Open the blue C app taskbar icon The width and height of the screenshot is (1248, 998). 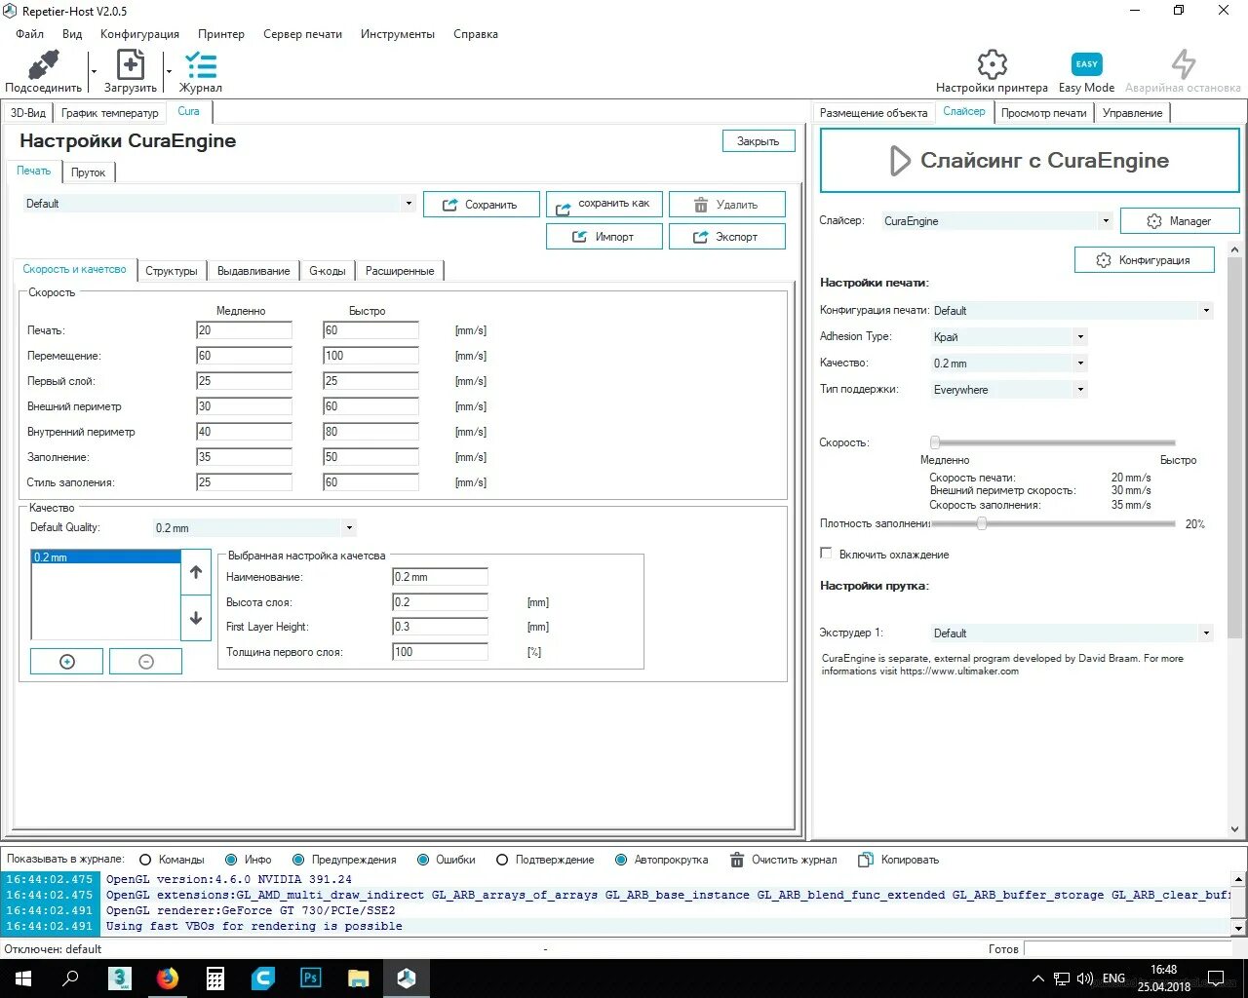263,978
